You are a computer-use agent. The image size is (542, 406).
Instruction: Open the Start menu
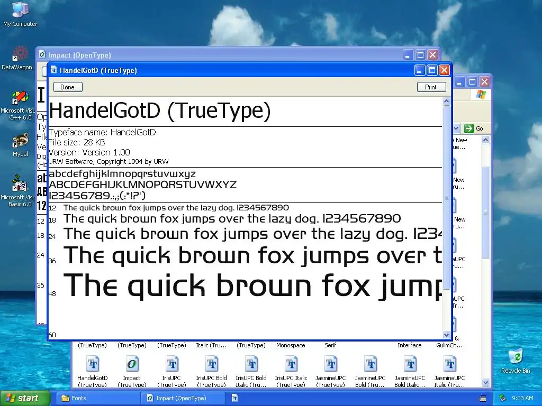click(24, 398)
